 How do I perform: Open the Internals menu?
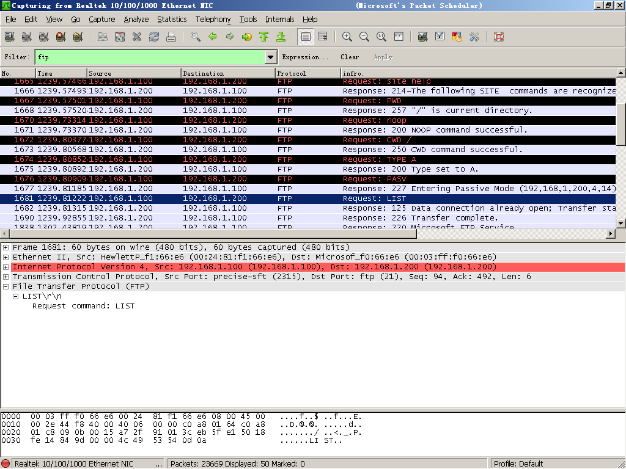(x=280, y=19)
